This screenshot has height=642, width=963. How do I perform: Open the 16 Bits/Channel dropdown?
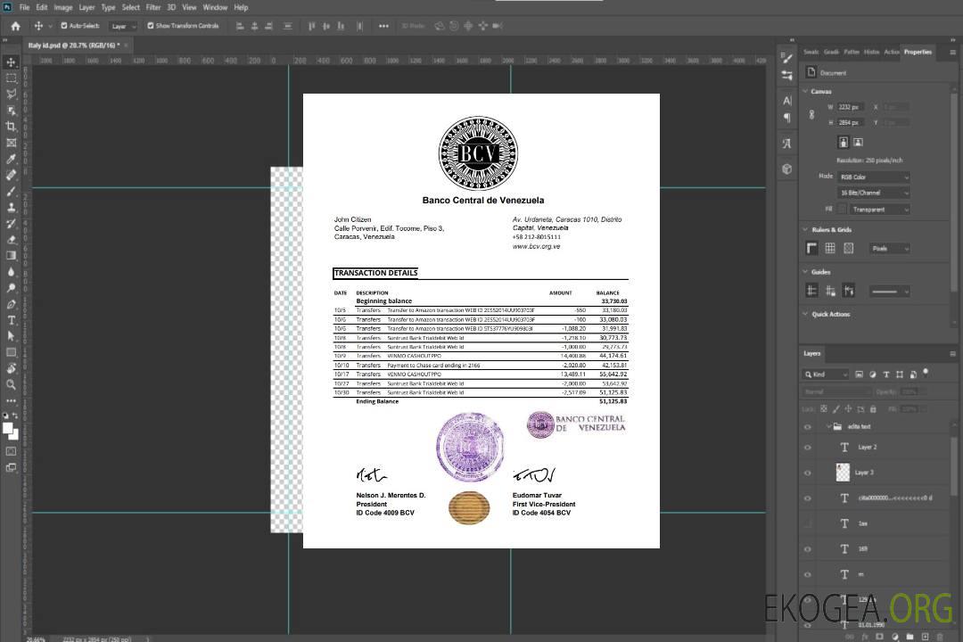click(x=873, y=193)
